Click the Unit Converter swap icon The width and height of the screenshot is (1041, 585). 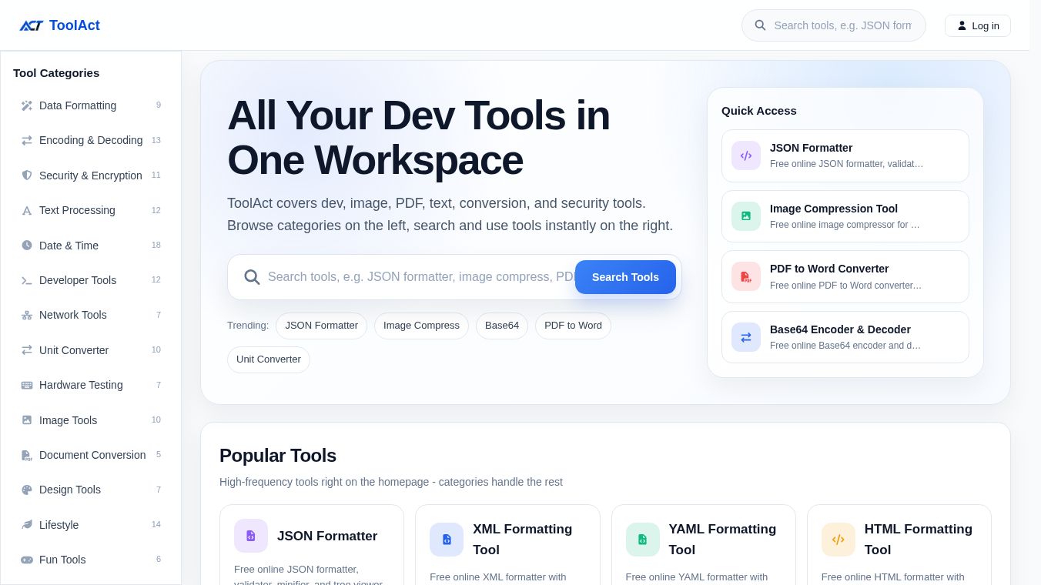(27, 350)
